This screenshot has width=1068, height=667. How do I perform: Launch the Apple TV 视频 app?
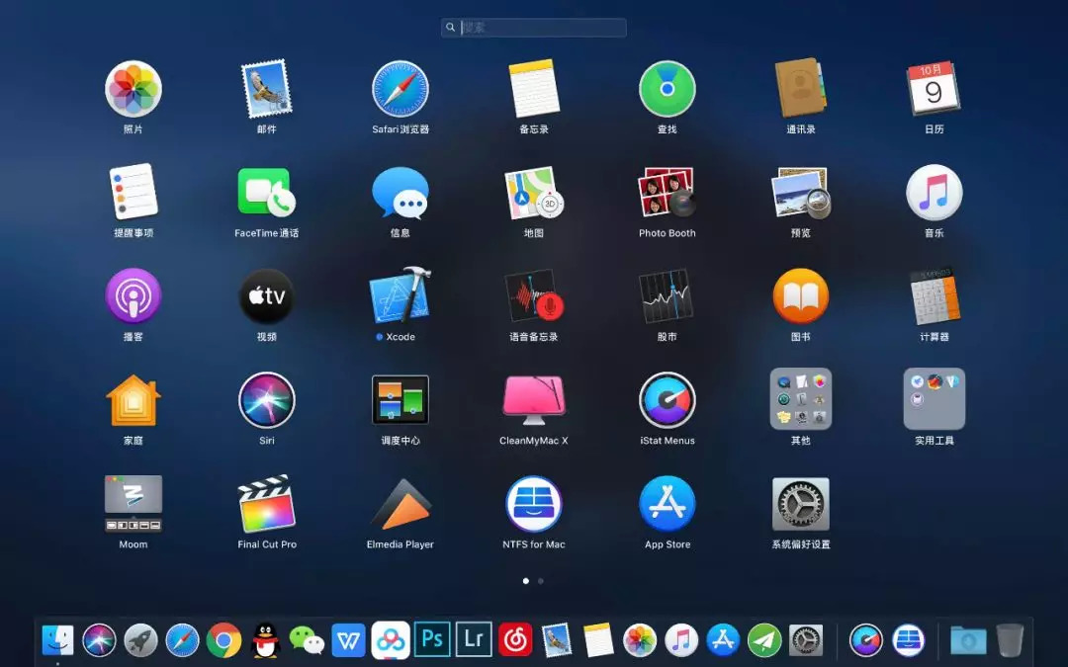(266, 296)
